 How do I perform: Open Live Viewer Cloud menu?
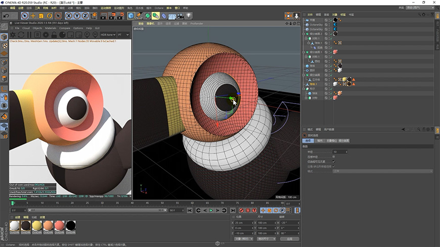coord(26,28)
